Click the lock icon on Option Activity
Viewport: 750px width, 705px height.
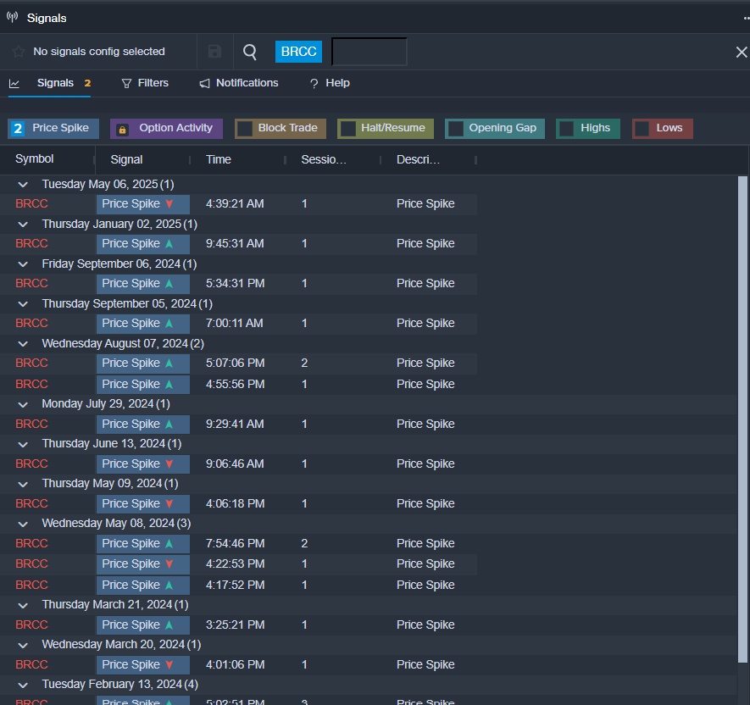pyautogui.click(x=122, y=129)
